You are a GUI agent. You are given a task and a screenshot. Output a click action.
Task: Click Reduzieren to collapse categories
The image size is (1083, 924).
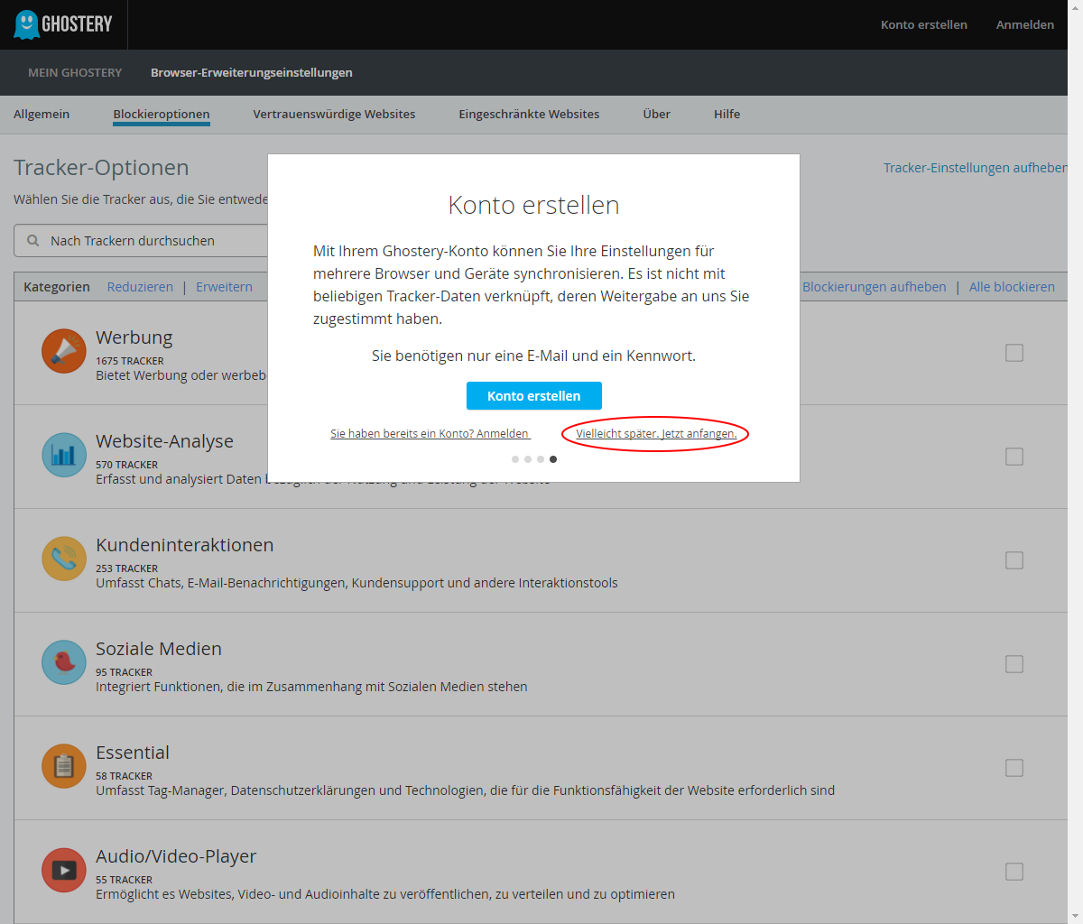click(x=140, y=287)
